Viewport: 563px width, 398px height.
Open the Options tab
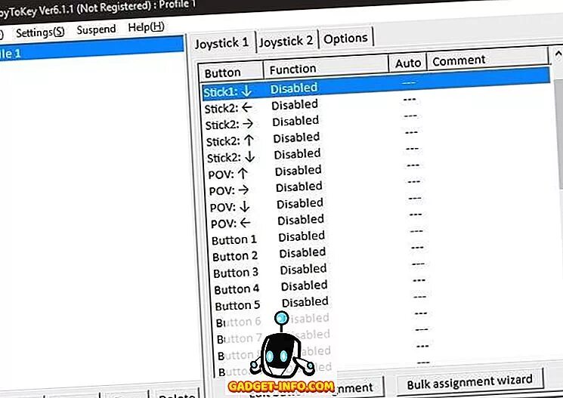345,39
